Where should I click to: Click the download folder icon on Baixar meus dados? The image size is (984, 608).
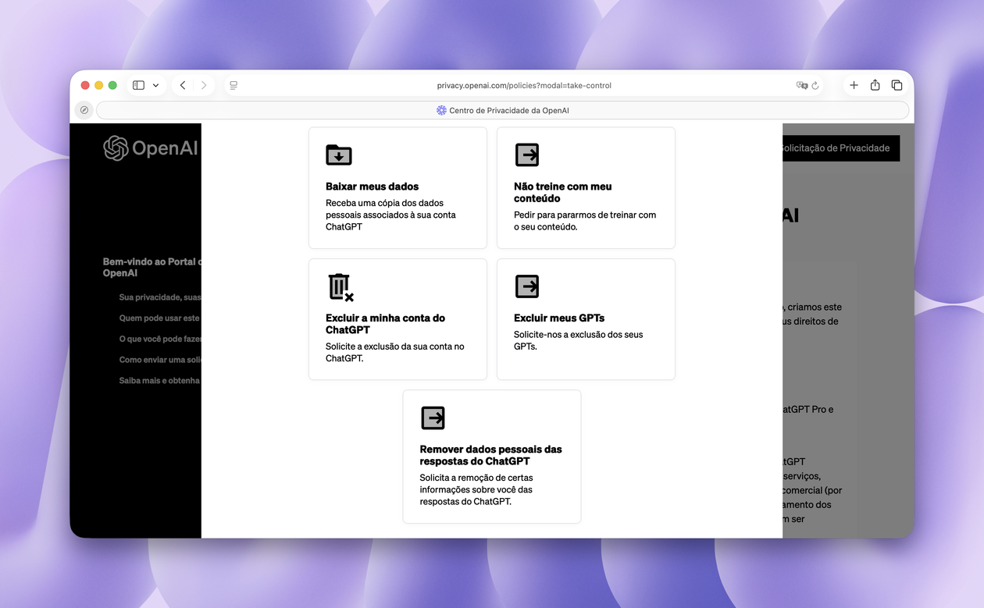339,155
